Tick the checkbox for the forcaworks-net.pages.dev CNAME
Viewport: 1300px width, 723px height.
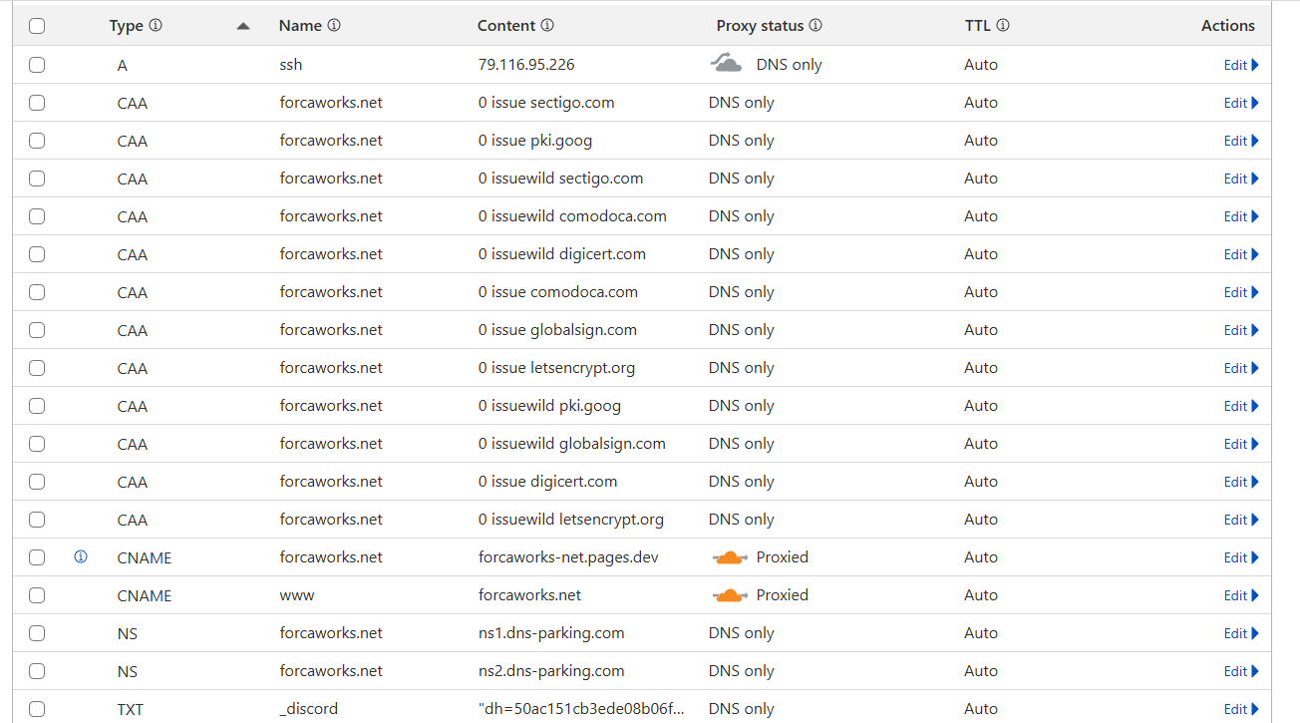[37, 557]
